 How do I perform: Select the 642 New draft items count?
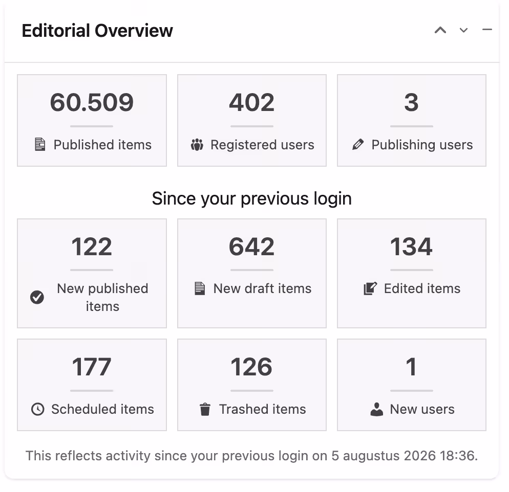click(x=252, y=247)
